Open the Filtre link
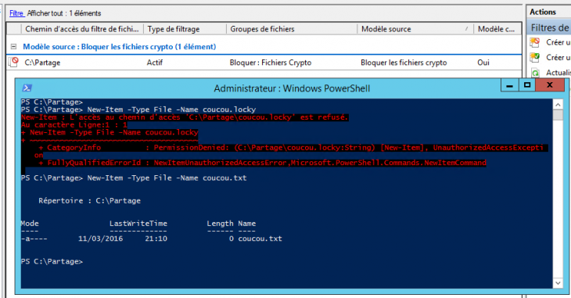 (x=16, y=13)
